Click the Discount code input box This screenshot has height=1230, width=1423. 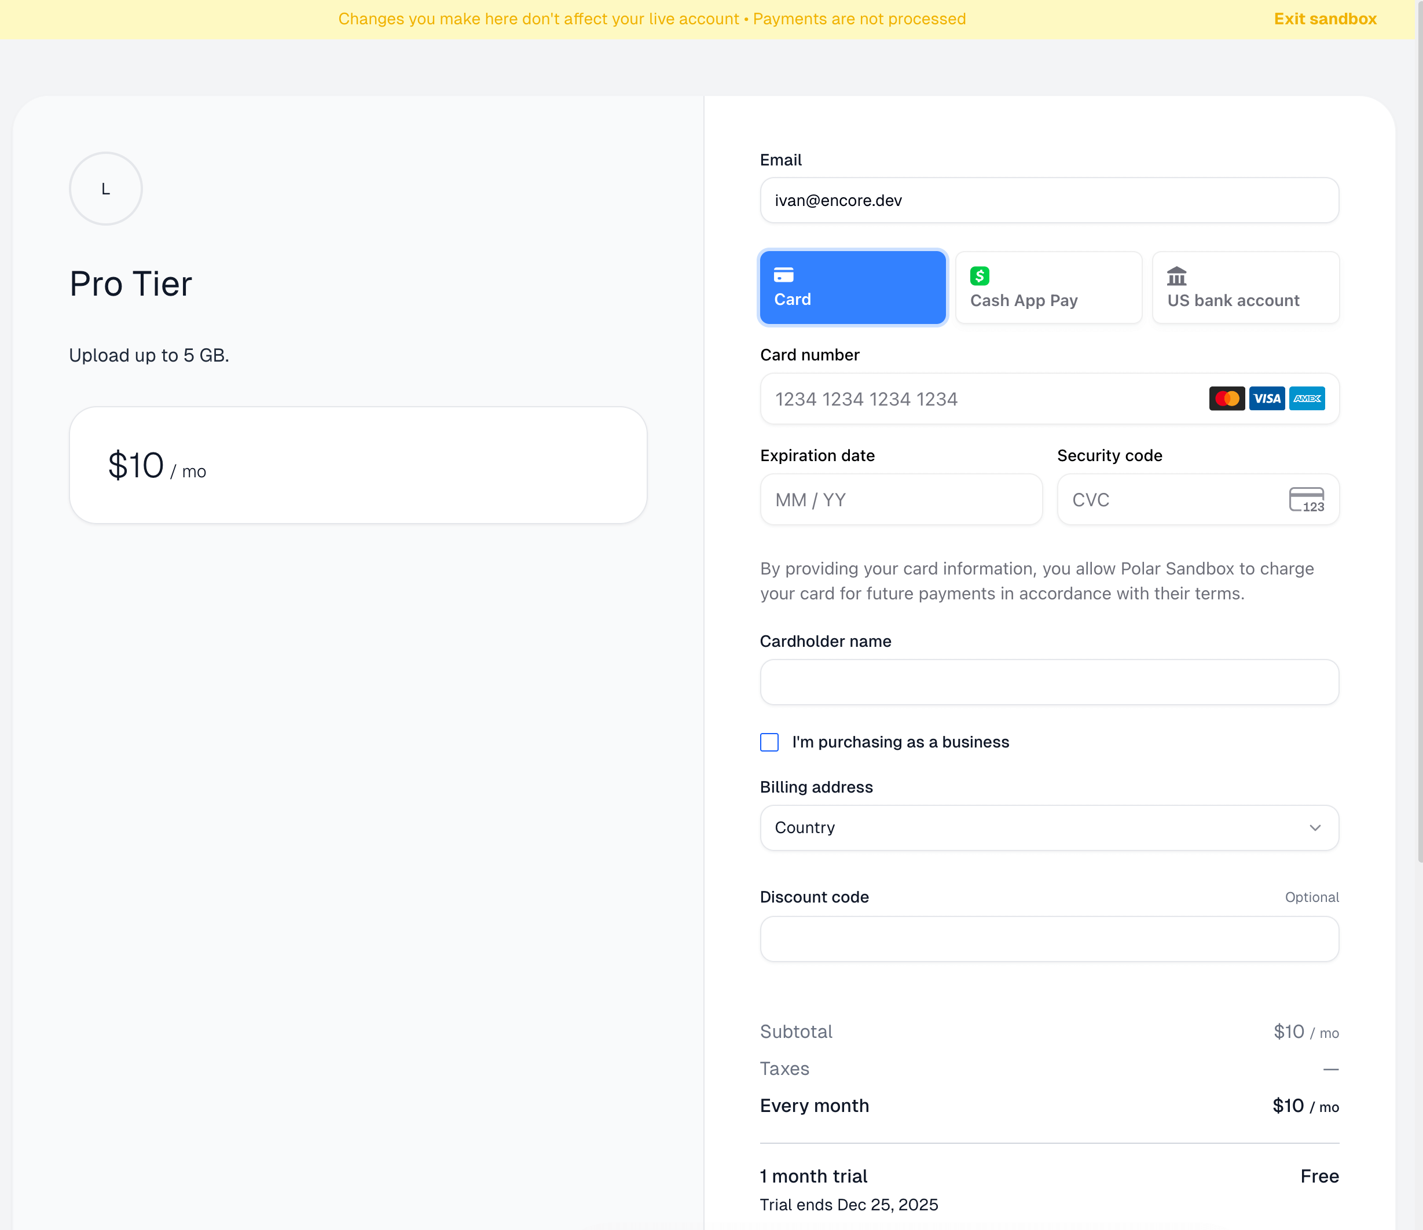tap(1048, 939)
